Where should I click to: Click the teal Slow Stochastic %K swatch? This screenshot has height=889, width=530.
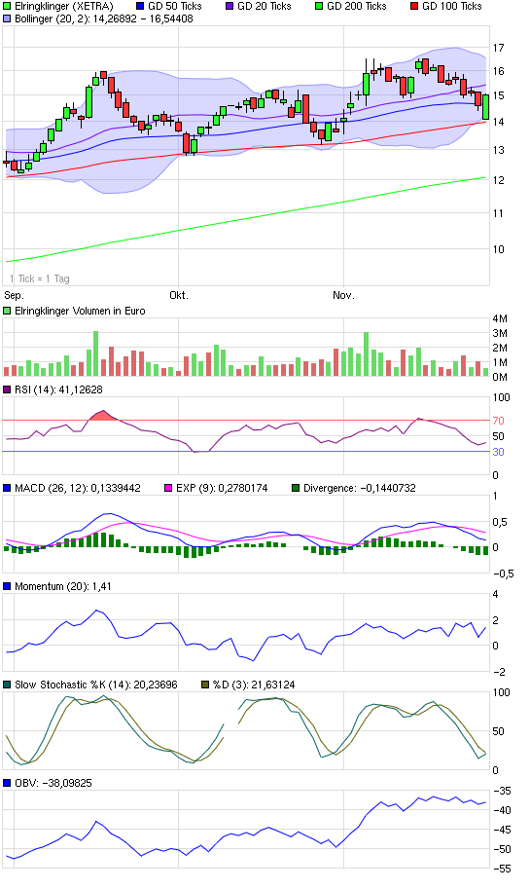(7, 685)
